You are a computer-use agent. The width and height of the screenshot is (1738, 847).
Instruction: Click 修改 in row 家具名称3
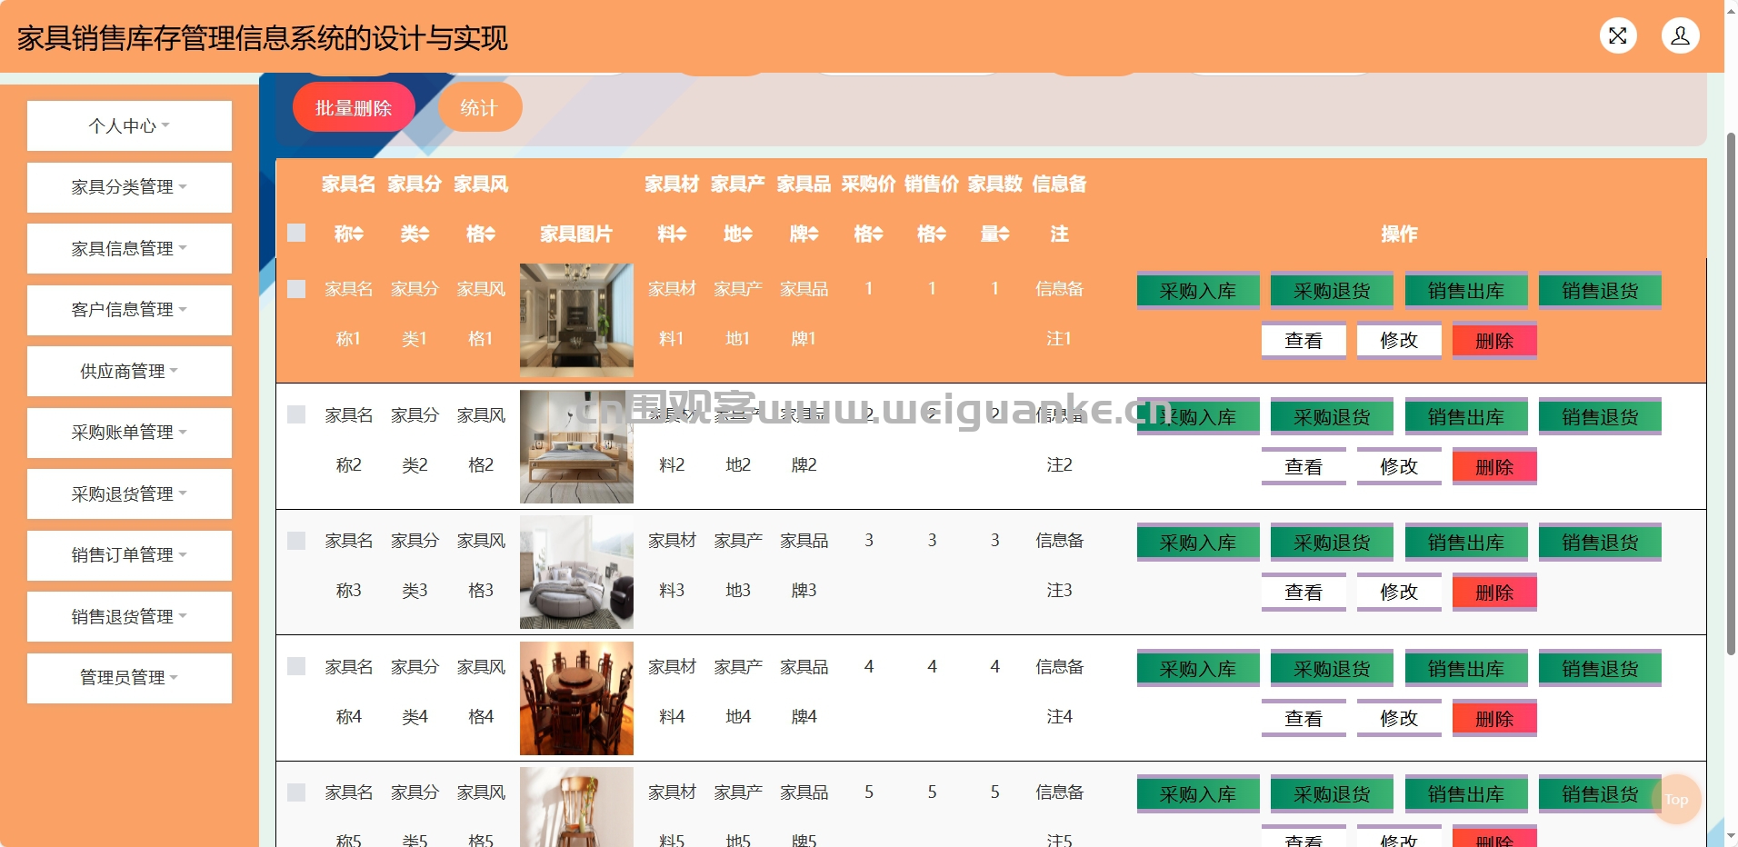pos(1399,593)
